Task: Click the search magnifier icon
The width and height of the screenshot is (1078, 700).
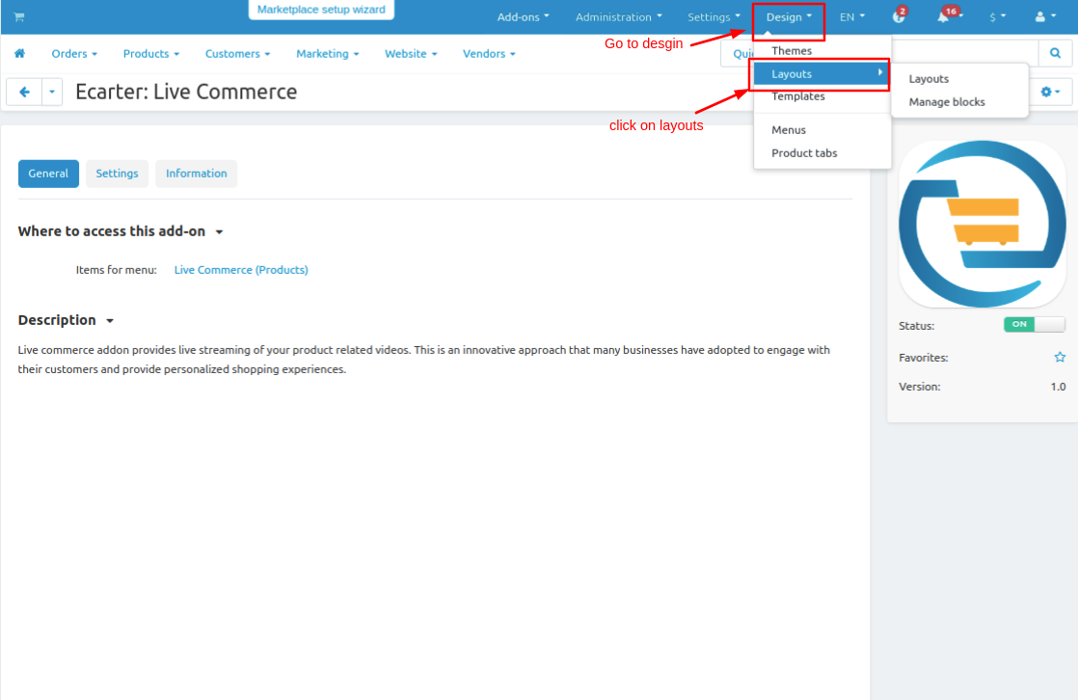Action: click(1055, 54)
